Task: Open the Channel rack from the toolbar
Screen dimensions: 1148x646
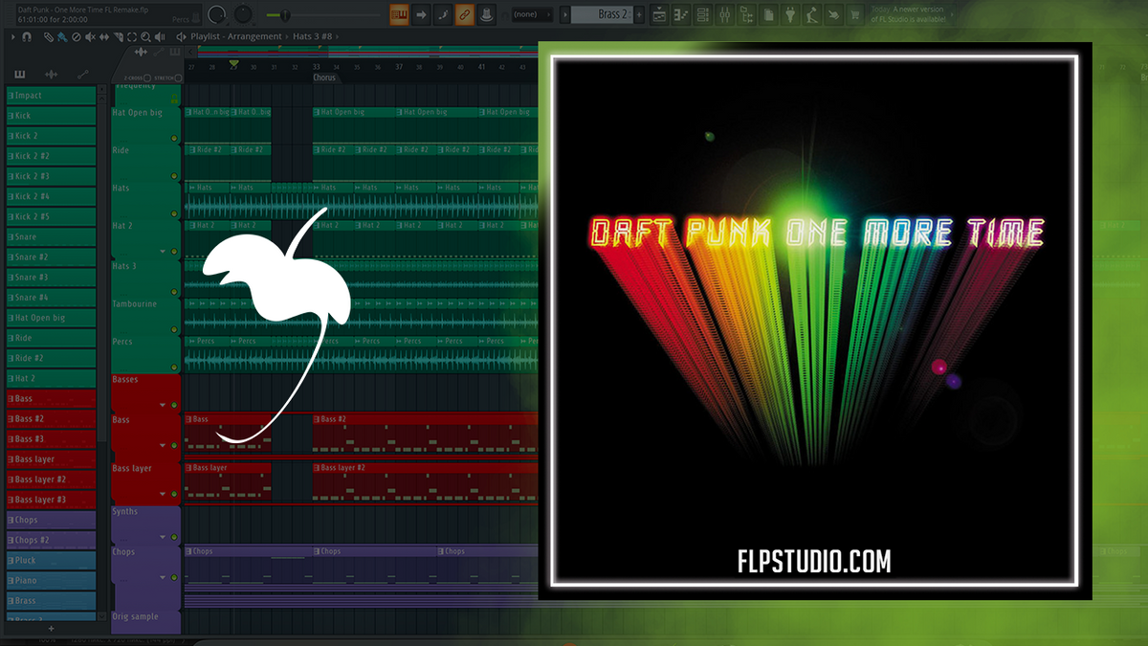Action: [703, 14]
